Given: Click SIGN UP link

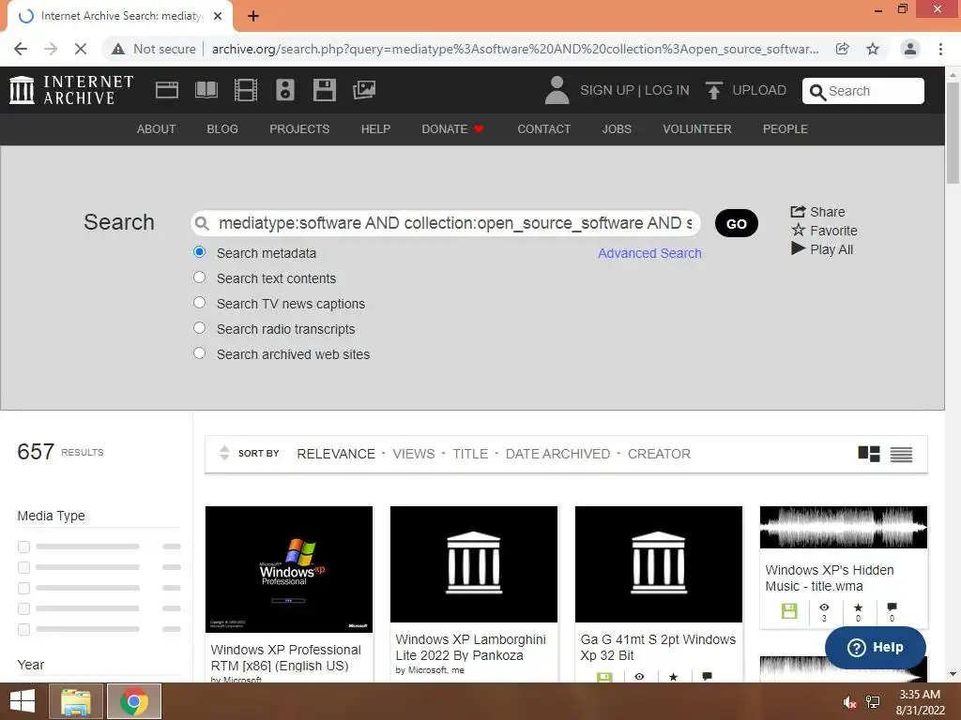Looking at the screenshot, I should tap(607, 91).
